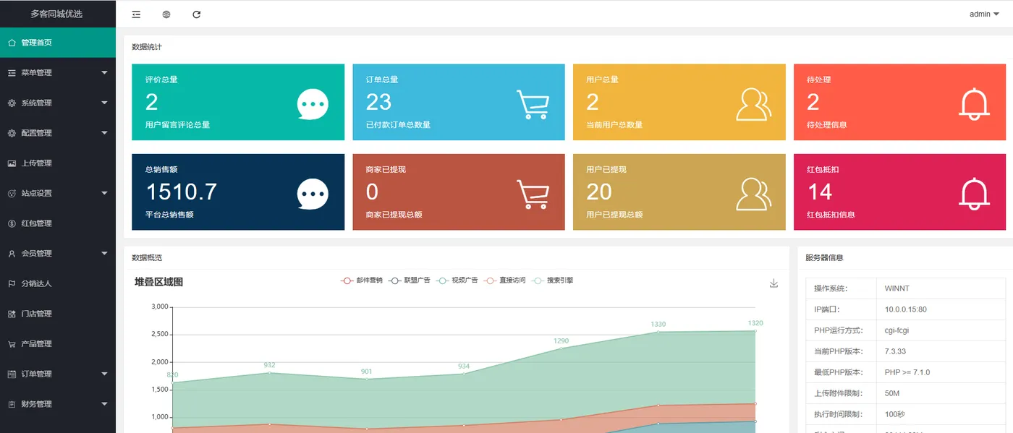Collapse the sidebar using the hamburger icon
Image resolution: width=1013 pixels, height=433 pixels.
(x=136, y=13)
